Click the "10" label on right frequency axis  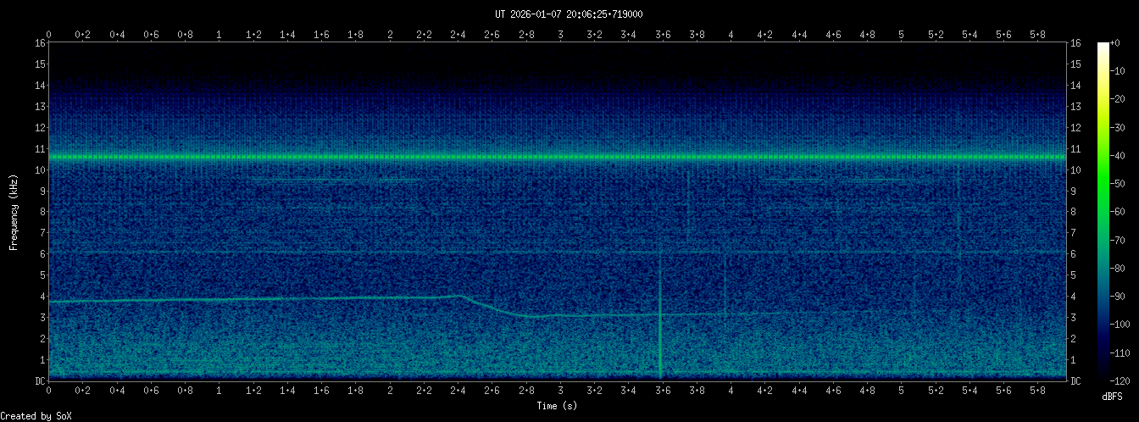[1076, 169]
